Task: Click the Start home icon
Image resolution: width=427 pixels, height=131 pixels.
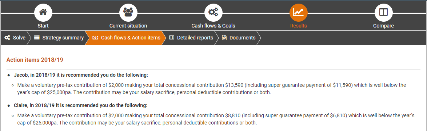Action: [x=43, y=12]
